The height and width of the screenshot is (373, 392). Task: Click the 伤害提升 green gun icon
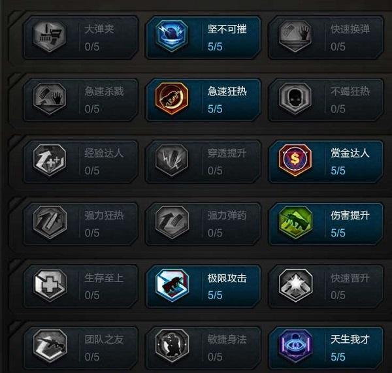coord(295,222)
